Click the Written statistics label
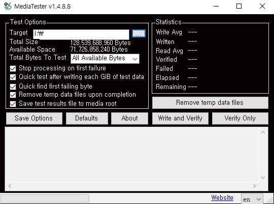 coord(165,42)
